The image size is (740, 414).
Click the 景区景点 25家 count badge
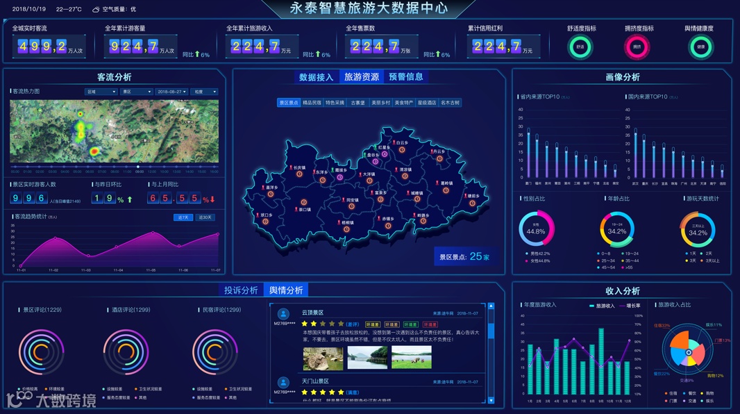[464, 256]
